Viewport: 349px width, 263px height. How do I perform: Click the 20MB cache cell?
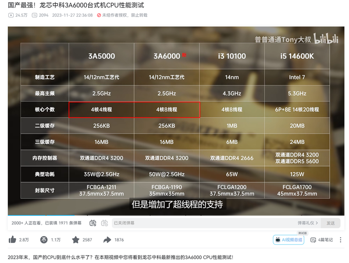pos(297,126)
